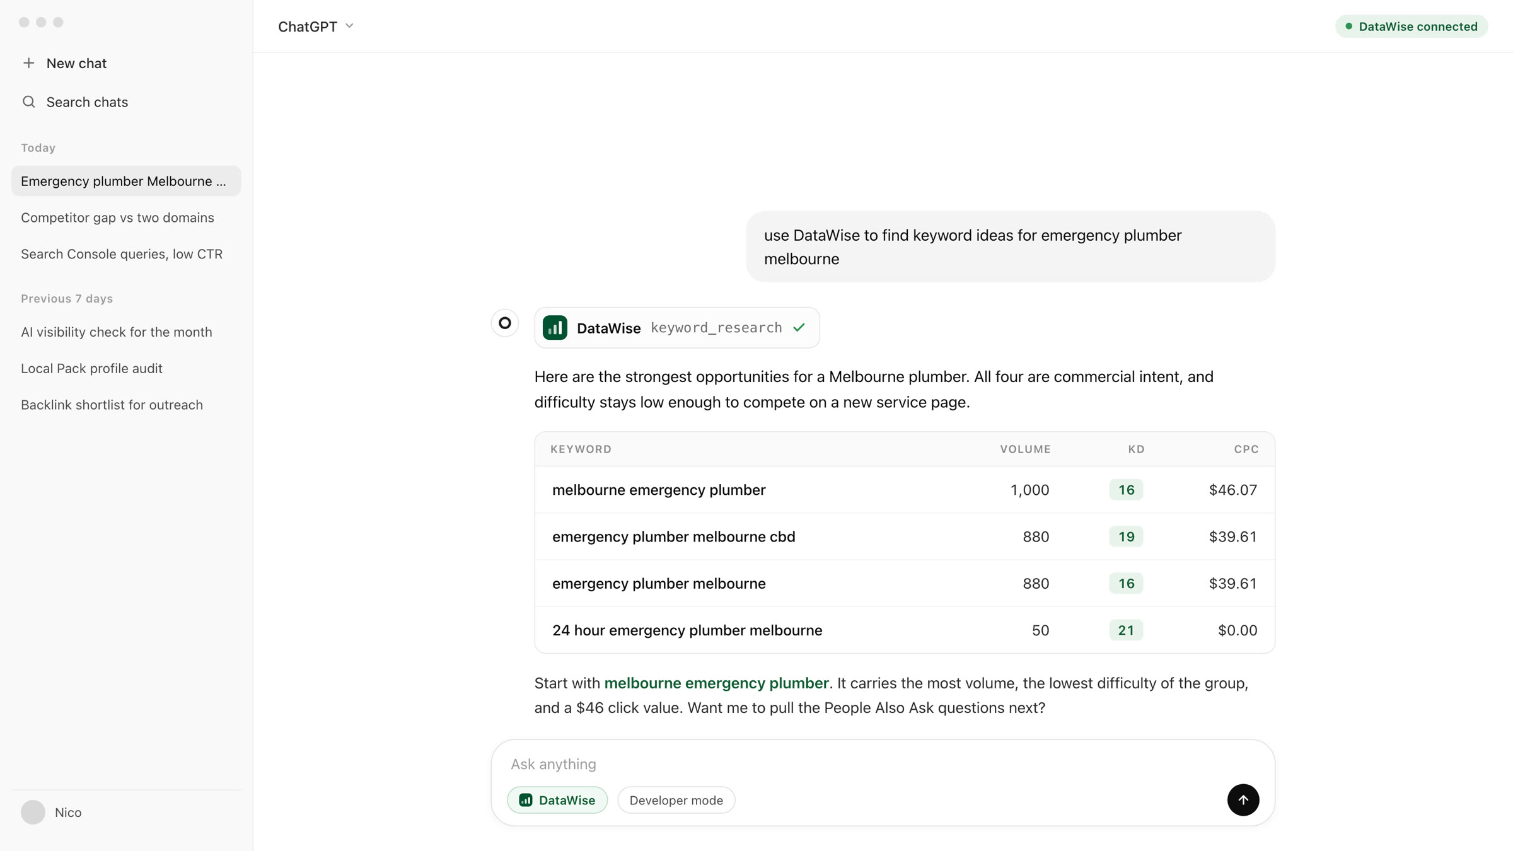Click the Nico account name
The width and height of the screenshot is (1513, 851).
pyautogui.click(x=68, y=813)
